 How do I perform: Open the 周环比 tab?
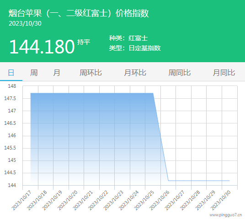[91, 73]
